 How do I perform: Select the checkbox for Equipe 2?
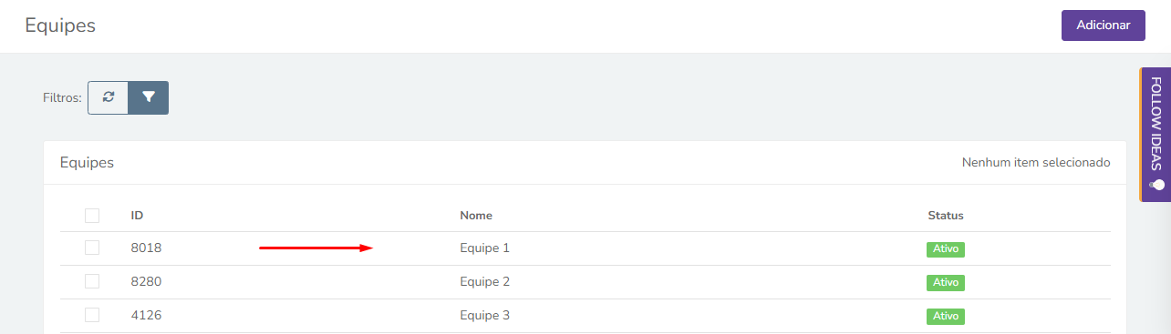pyautogui.click(x=92, y=281)
